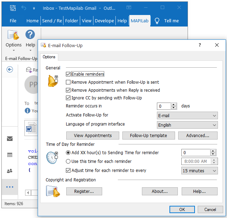Click the Tell me search box
Image resolution: width=227 pixels, height=218 pixels.
point(172,21)
